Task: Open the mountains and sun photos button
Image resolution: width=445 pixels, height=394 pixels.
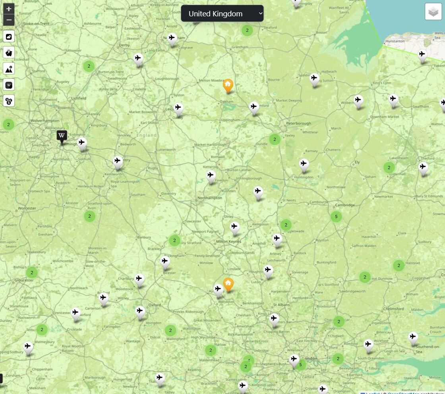Action: pyautogui.click(x=8, y=68)
